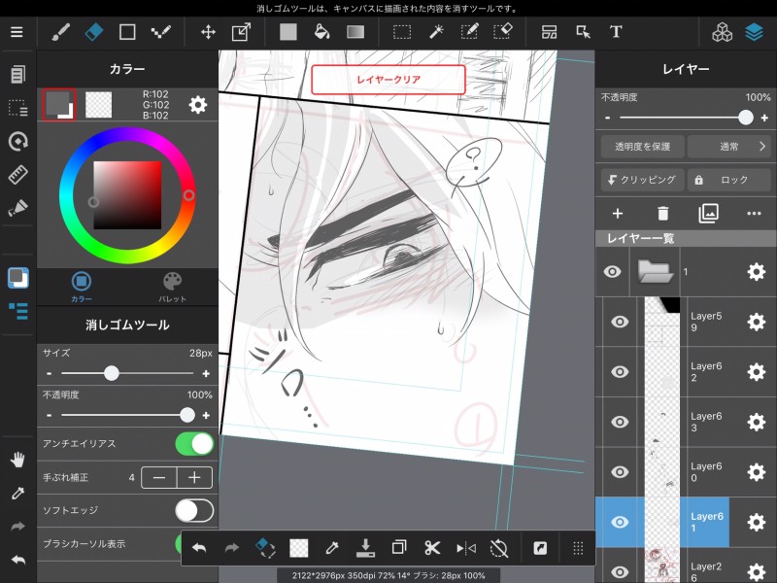The image size is (777, 583).
Task: Open the selection menu sidebar icon
Action: coord(17,108)
